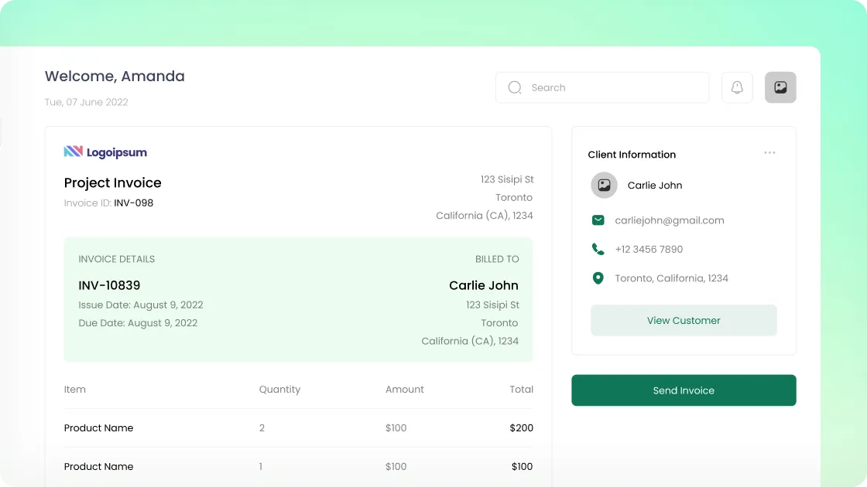Click the carliejohn@gmail.com email address
This screenshot has height=487, width=867.
(670, 220)
